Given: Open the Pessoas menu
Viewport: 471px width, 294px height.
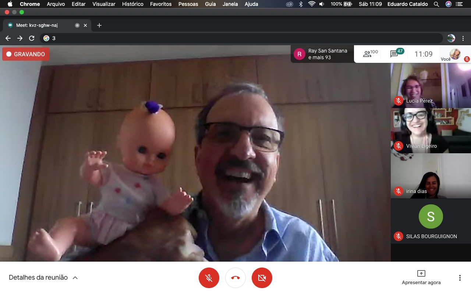Looking at the screenshot, I should click(188, 4).
